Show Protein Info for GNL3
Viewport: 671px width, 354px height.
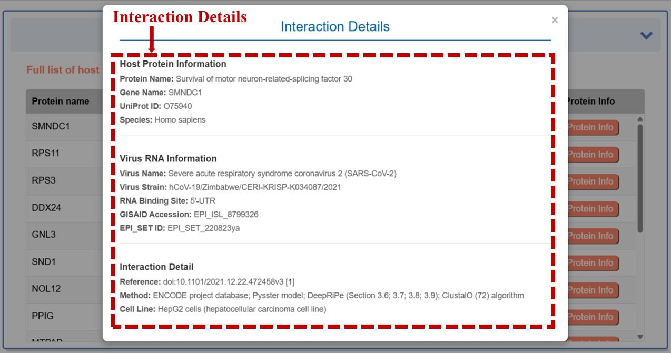pyautogui.click(x=592, y=236)
